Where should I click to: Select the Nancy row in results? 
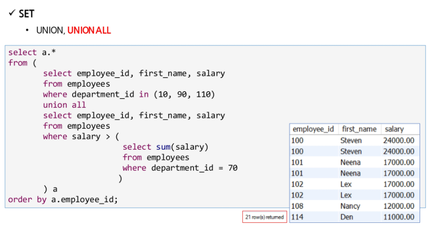click(x=354, y=206)
